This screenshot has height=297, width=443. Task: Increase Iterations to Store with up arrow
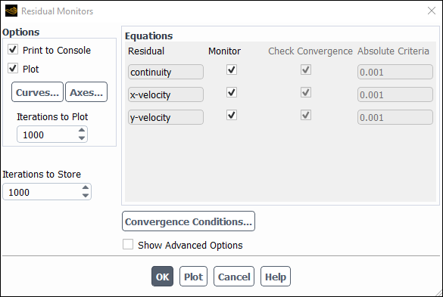tap(86, 187)
